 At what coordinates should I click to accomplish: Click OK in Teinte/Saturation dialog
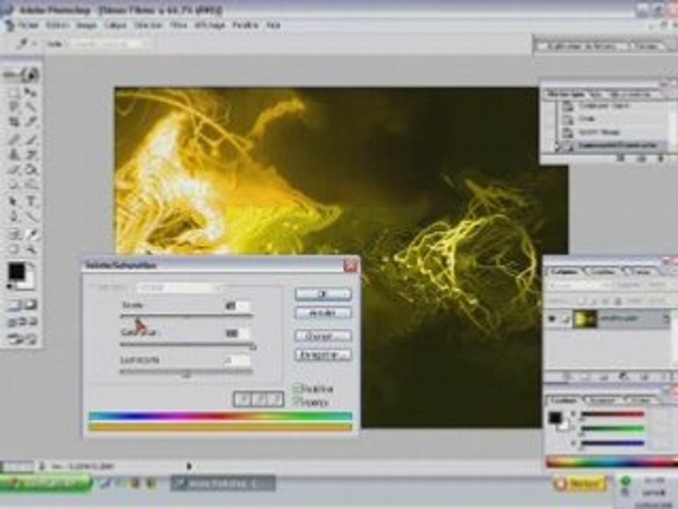[323, 294]
